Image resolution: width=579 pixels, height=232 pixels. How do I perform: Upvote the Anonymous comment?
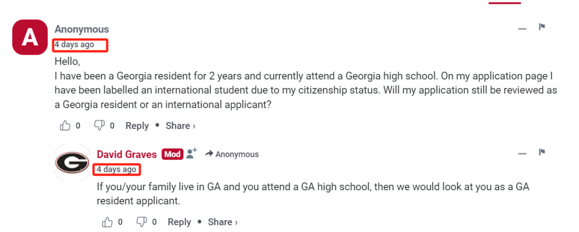pyautogui.click(x=65, y=126)
